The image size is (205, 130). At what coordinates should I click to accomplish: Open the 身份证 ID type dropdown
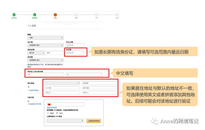pyautogui.click(x=37, y=53)
